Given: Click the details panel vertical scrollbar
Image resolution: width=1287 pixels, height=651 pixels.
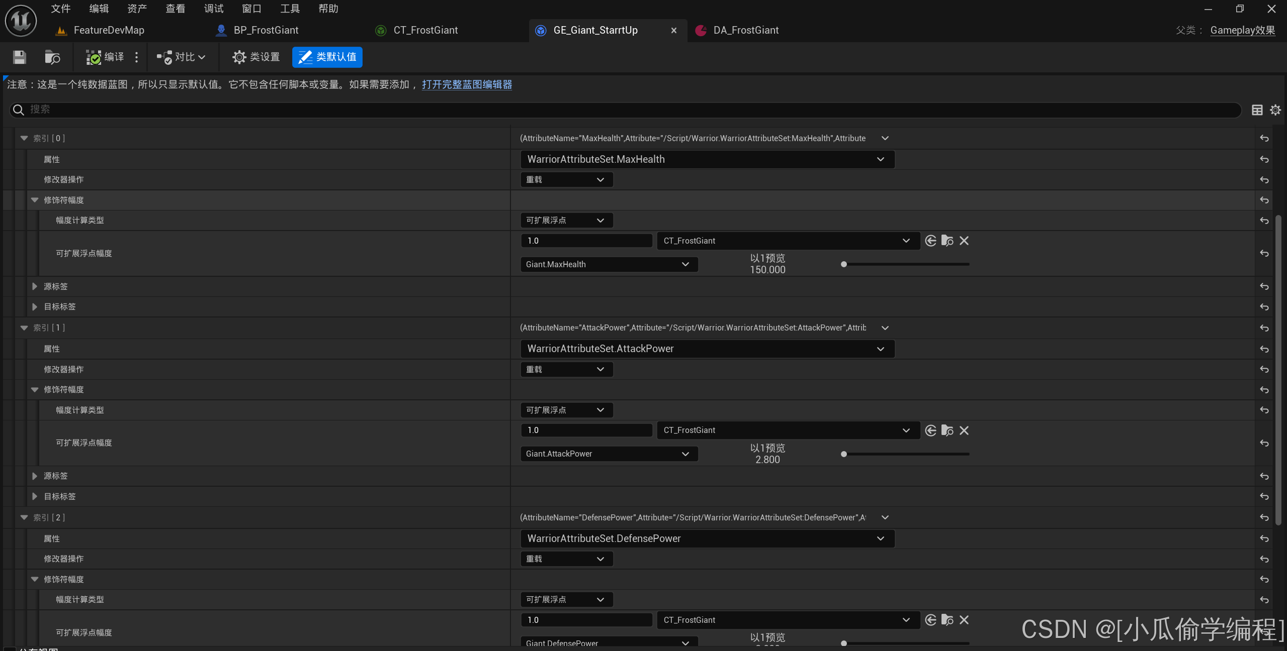Looking at the screenshot, I should (x=1278, y=370).
